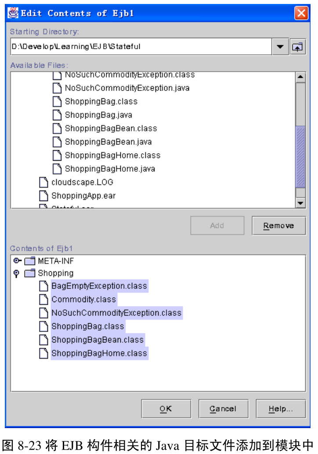Select ShoppingBagBean.java in Available Files
The image size is (318, 454).
coord(108,142)
